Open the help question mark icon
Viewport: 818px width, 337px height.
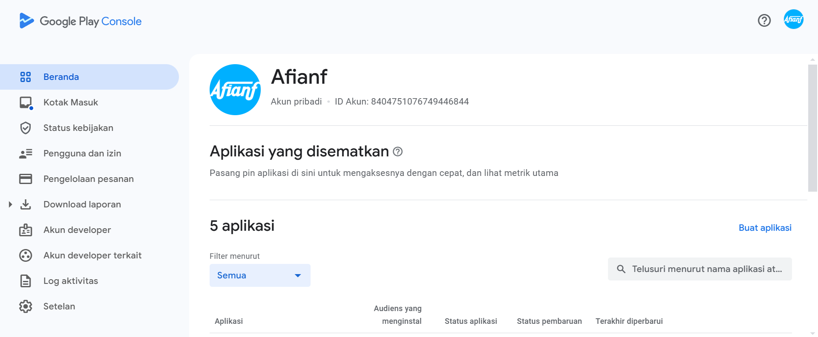coord(764,20)
